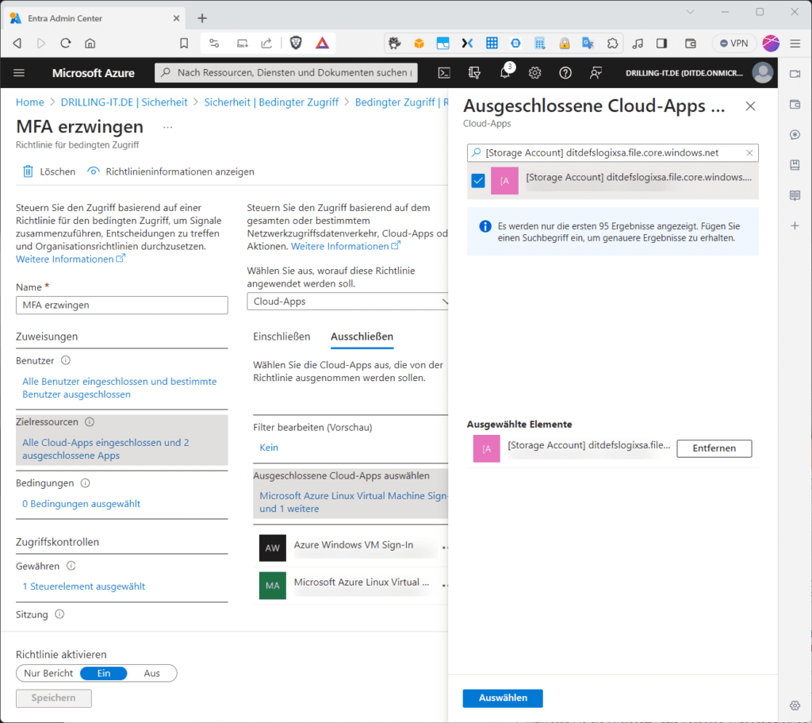This screenshot has height=723, width=812.
Task: Add a sidebar item with the plus icon
Action: pos(795,225)
